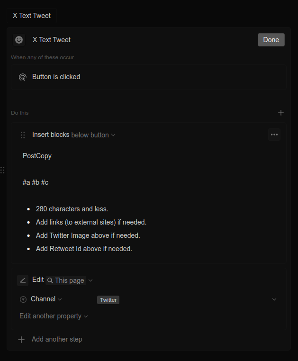Open Edit another property menu

point(54,316)
